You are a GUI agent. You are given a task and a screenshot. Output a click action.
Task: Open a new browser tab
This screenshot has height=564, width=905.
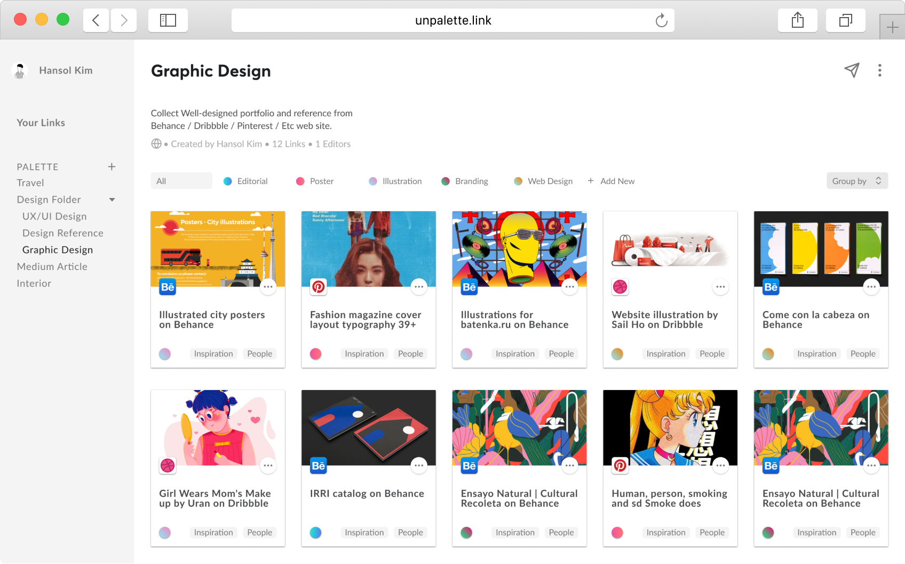[892, 27]
